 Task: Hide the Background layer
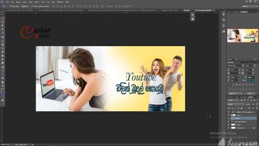pyautogui.click(x=229, y=128)
